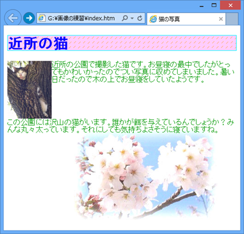Go back using the back arrow button
Viewport: 244px width, 234px height.
pyautogui.click(x=13, y=18)
